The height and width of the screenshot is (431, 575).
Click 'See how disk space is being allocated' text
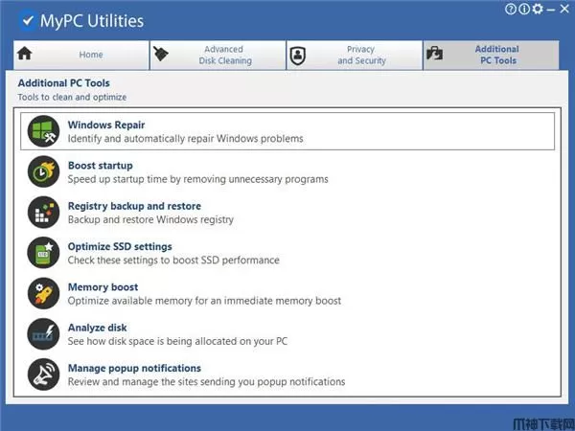tap(177, 341)
